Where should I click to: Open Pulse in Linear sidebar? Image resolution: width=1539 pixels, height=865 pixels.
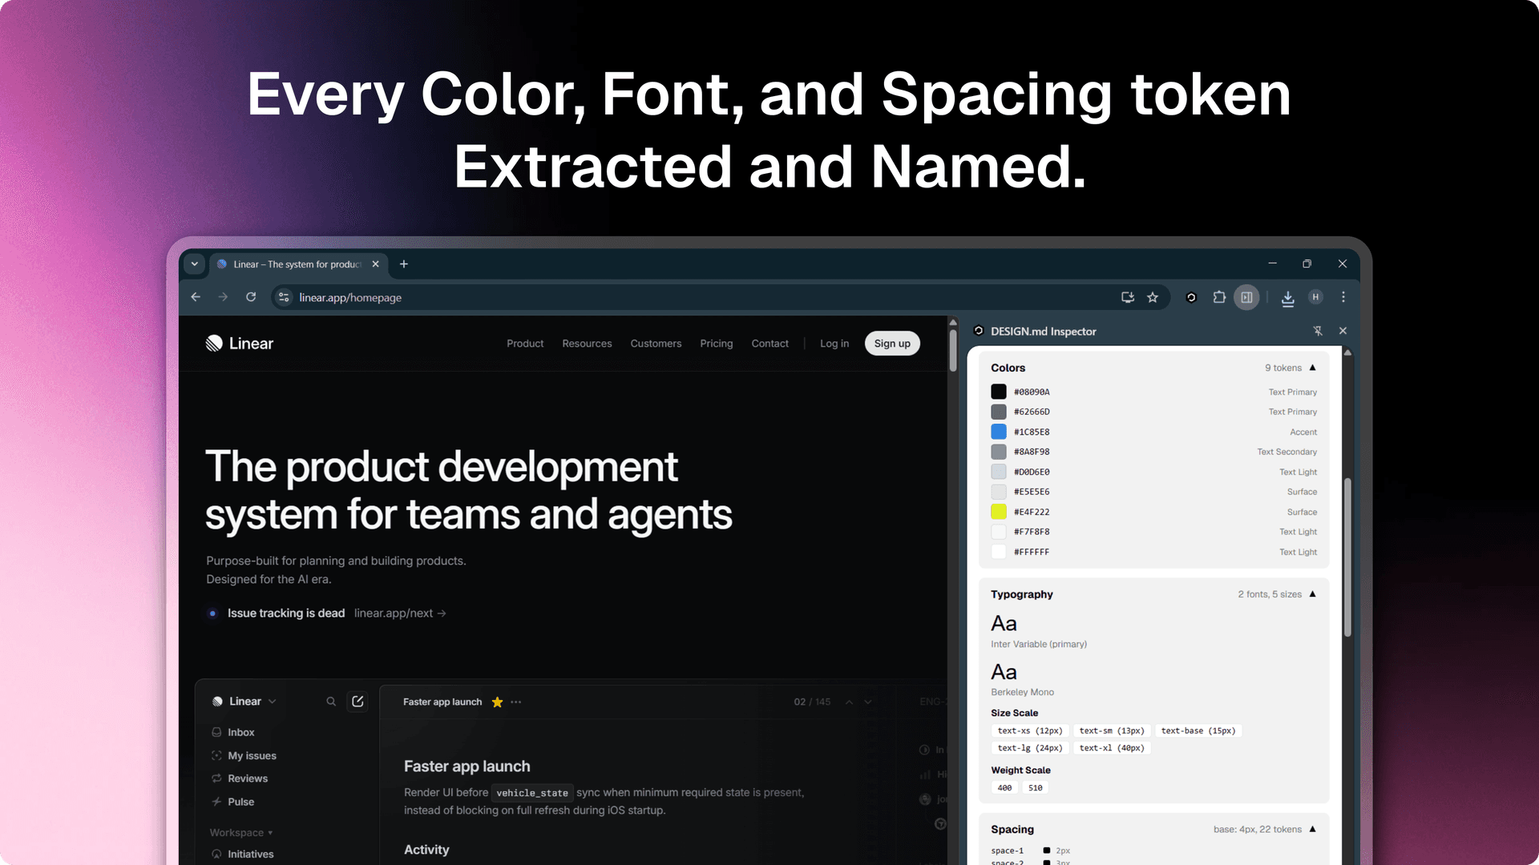click(x=232, y=802)
